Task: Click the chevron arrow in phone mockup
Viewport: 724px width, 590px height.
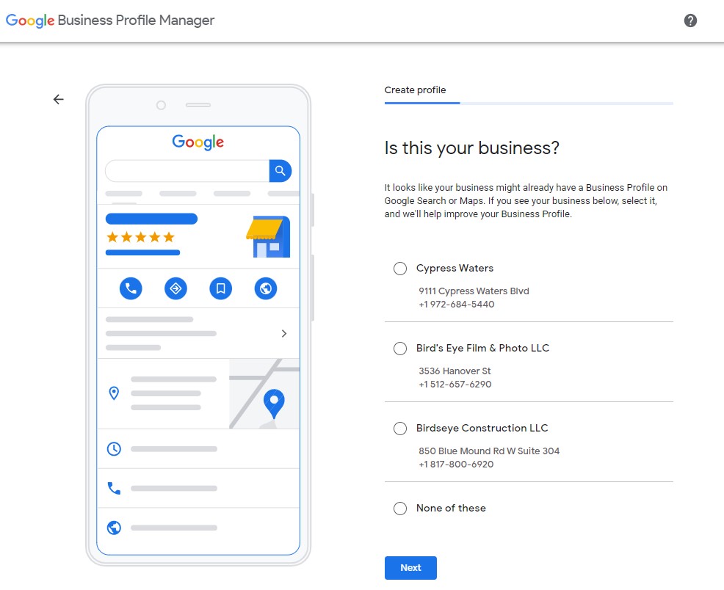Action: pos(284,333)
